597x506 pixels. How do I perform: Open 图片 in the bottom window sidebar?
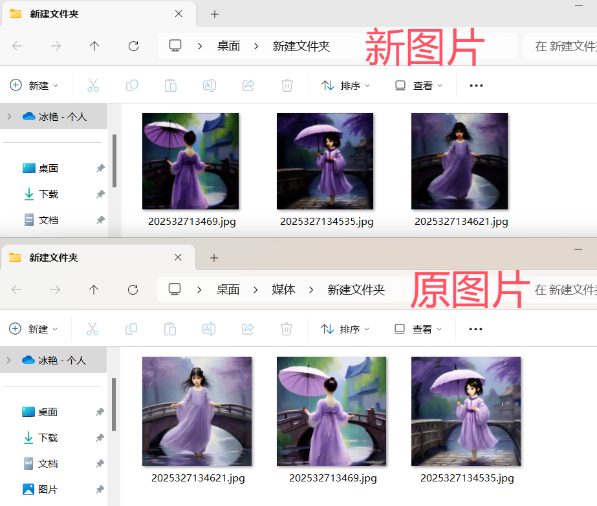(48, 489)
